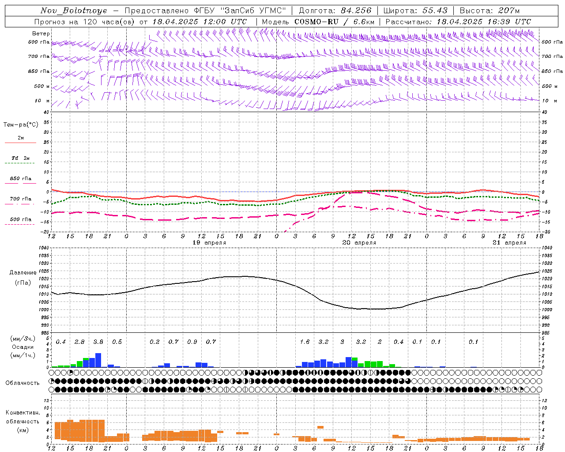565x452 pixels.
Task: Click the latitude value 55.43
Action: point(435,11)
